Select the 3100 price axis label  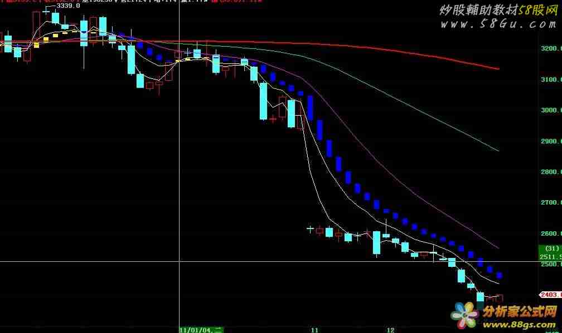point(551,79)
